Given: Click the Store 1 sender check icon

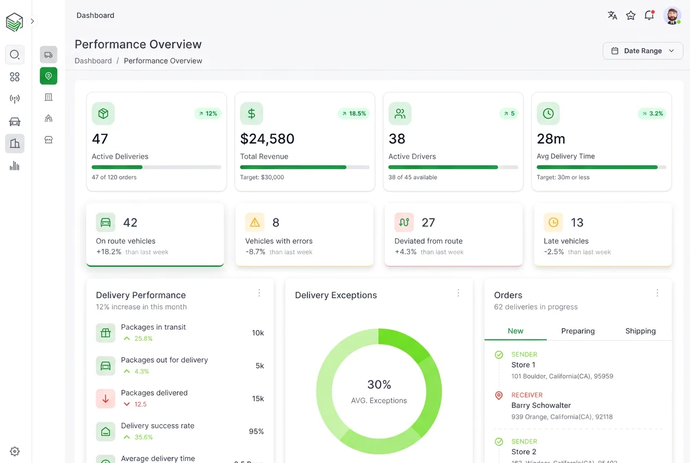Looking at the screenshot, I should (498, 355).
